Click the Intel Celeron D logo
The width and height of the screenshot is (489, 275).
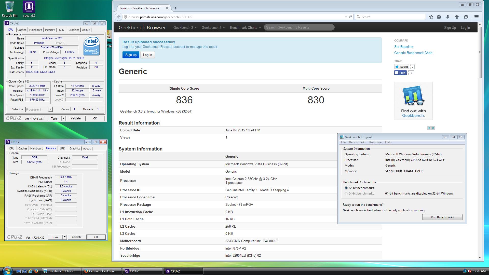(92, 45)
